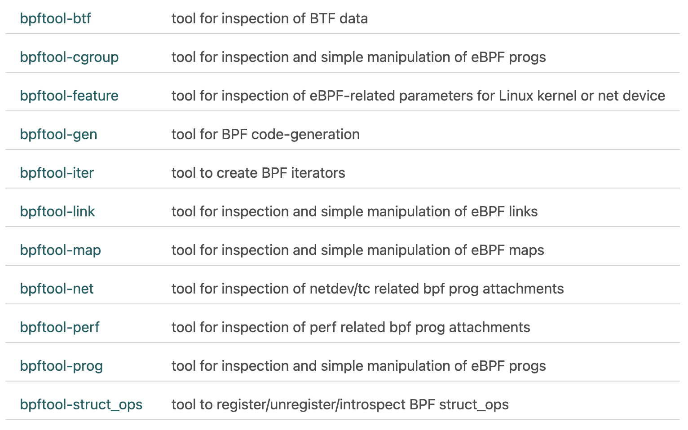Select the bpftool-iter link
Viewport: 688px width, 430px height.
click(x=57, y=173)
